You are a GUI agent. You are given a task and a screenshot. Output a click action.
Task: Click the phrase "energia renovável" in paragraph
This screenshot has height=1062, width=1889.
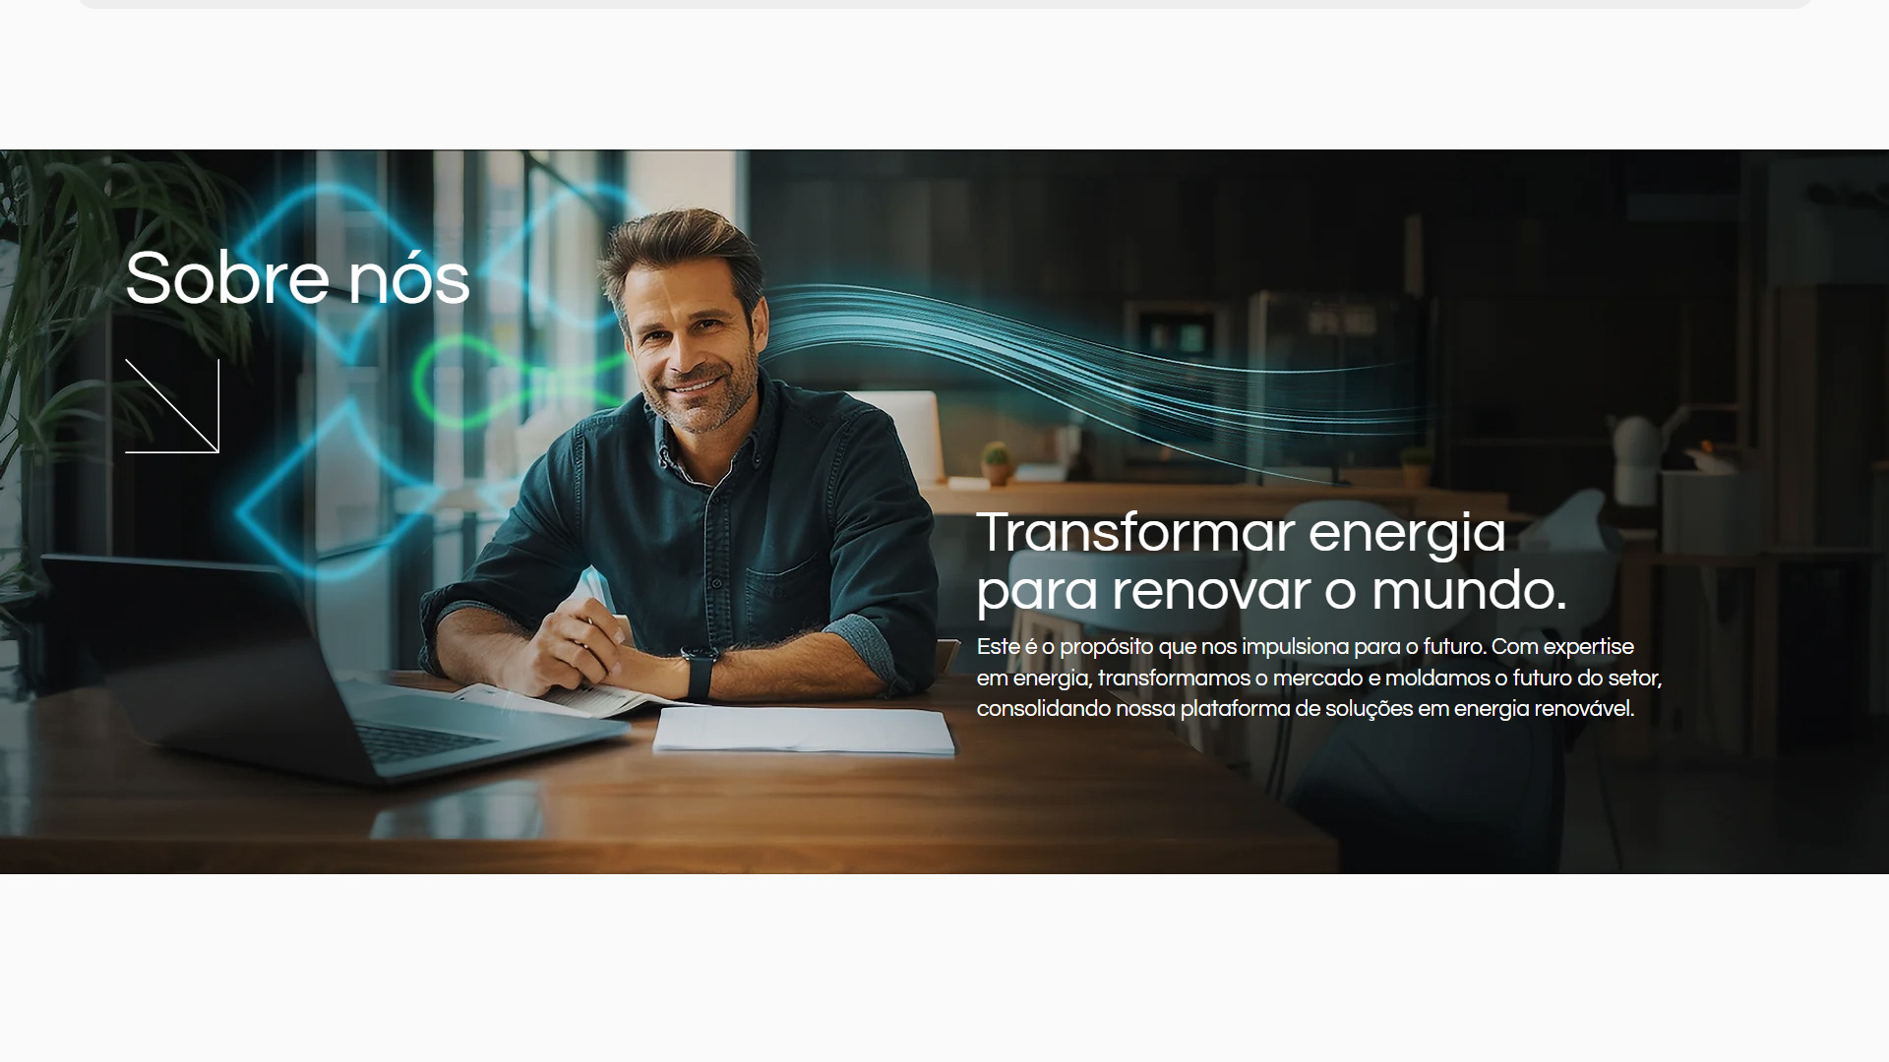[1543, 709]
